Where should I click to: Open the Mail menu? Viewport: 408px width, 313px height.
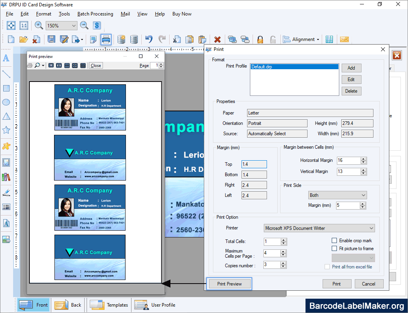pos(125,14)
